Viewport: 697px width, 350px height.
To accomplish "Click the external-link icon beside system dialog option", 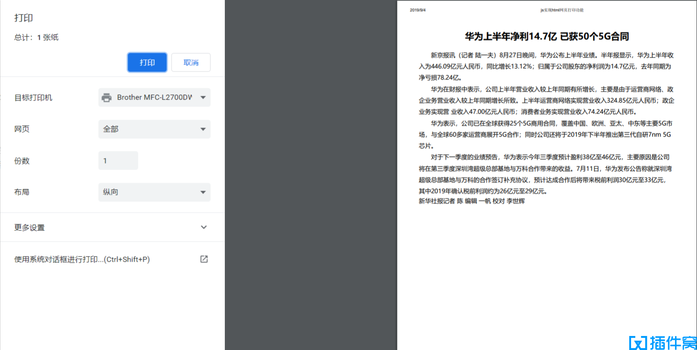I will (204, 259).
